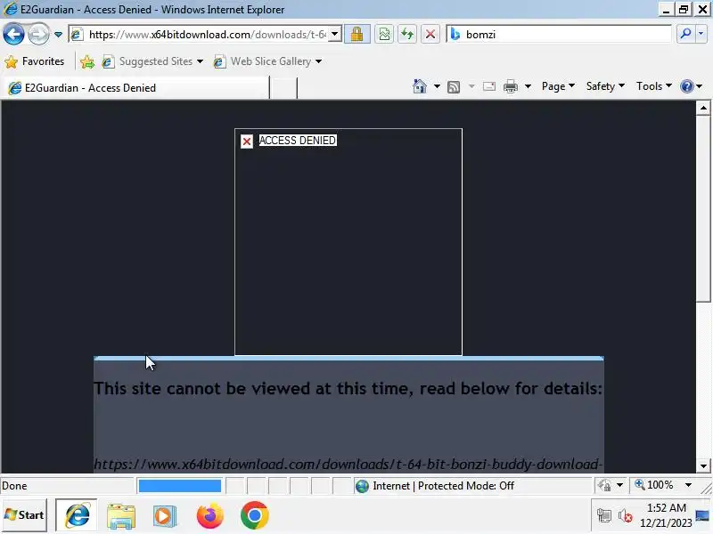
Task: Click the blue page loading progress bar
Action: 180,486
